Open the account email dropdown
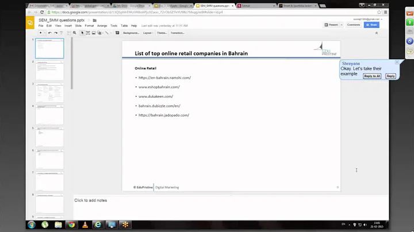 367,20
